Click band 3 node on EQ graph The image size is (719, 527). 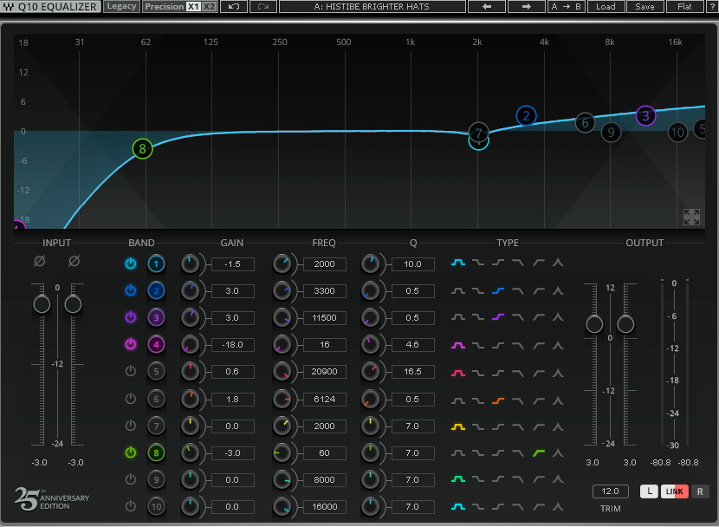click(645, 115)
